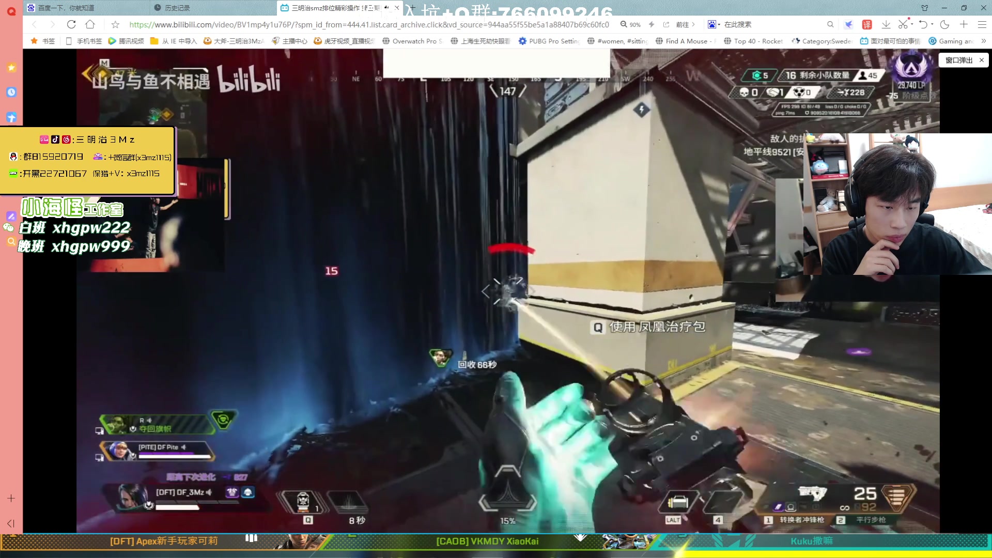Open the 上海生死劫 bookmark
The width and height of the screenshot is (992, 558).
[x=481, y=41]
